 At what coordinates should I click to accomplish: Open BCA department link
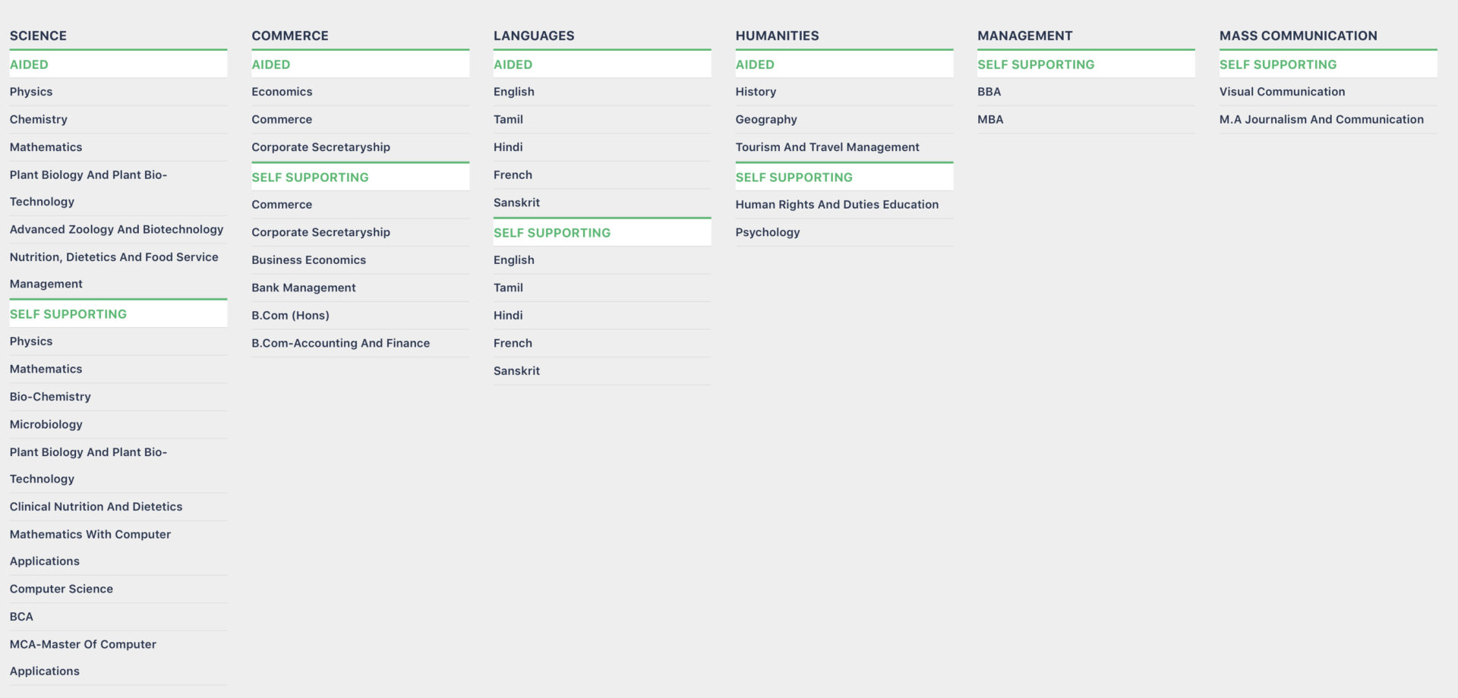click(x=21, y=617)
